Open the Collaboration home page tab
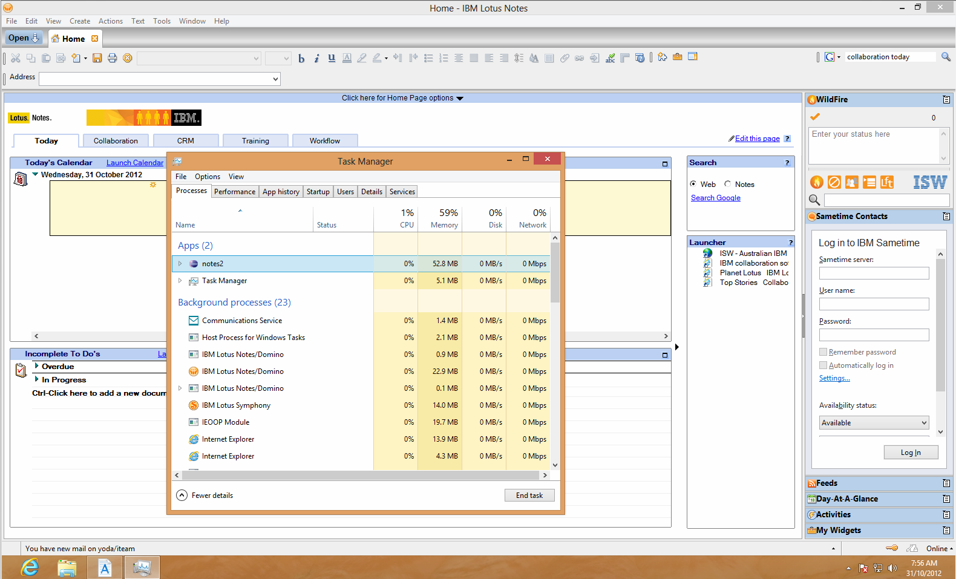956x579 pixels. 116,141
